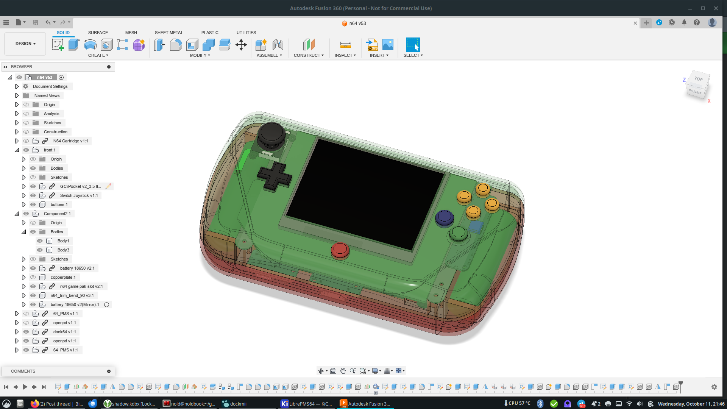Image resolution: width=727 pixels, height=409 pixels.
Task: Click the Insert Canvas image icon
Action: (388, 45)
